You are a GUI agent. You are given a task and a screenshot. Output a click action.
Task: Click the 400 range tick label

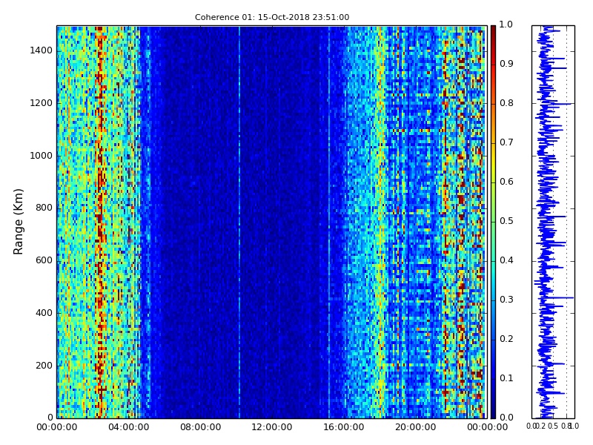(44, 313)
